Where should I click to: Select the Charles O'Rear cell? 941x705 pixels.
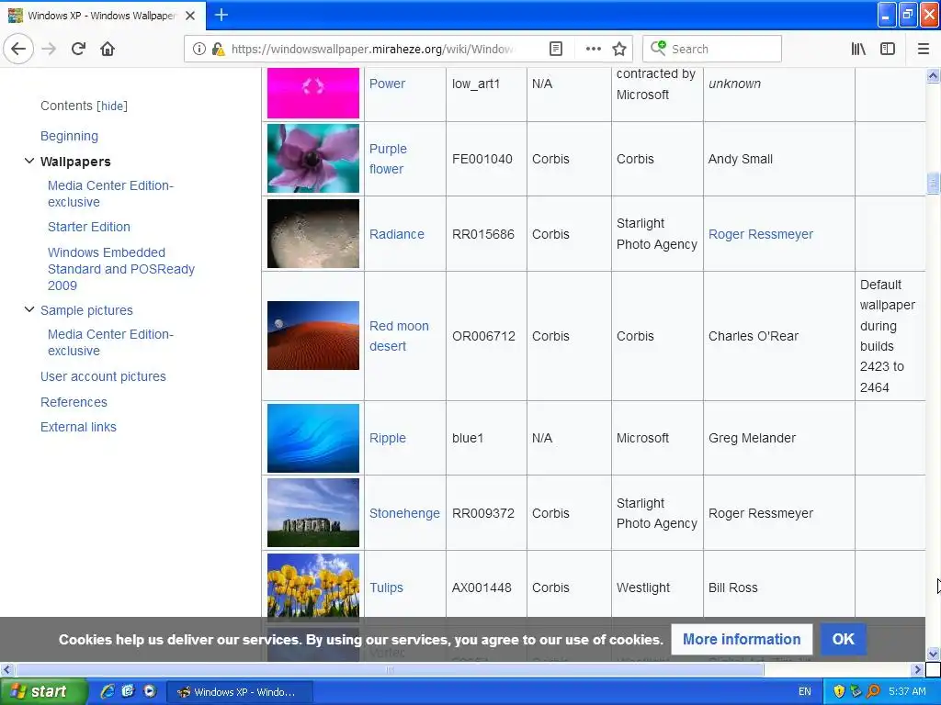[779, 336]
